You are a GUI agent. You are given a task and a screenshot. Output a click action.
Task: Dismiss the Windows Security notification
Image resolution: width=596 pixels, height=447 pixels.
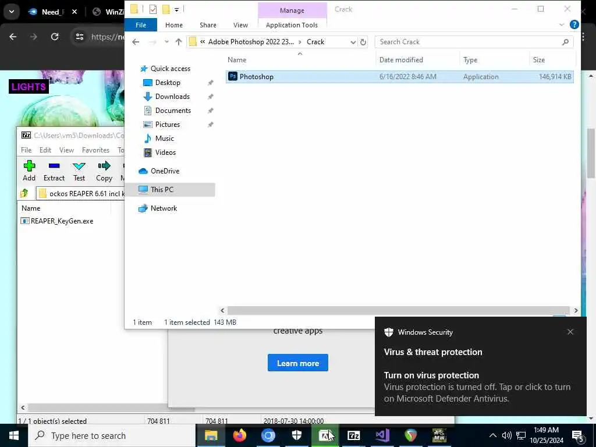(570, 332)
